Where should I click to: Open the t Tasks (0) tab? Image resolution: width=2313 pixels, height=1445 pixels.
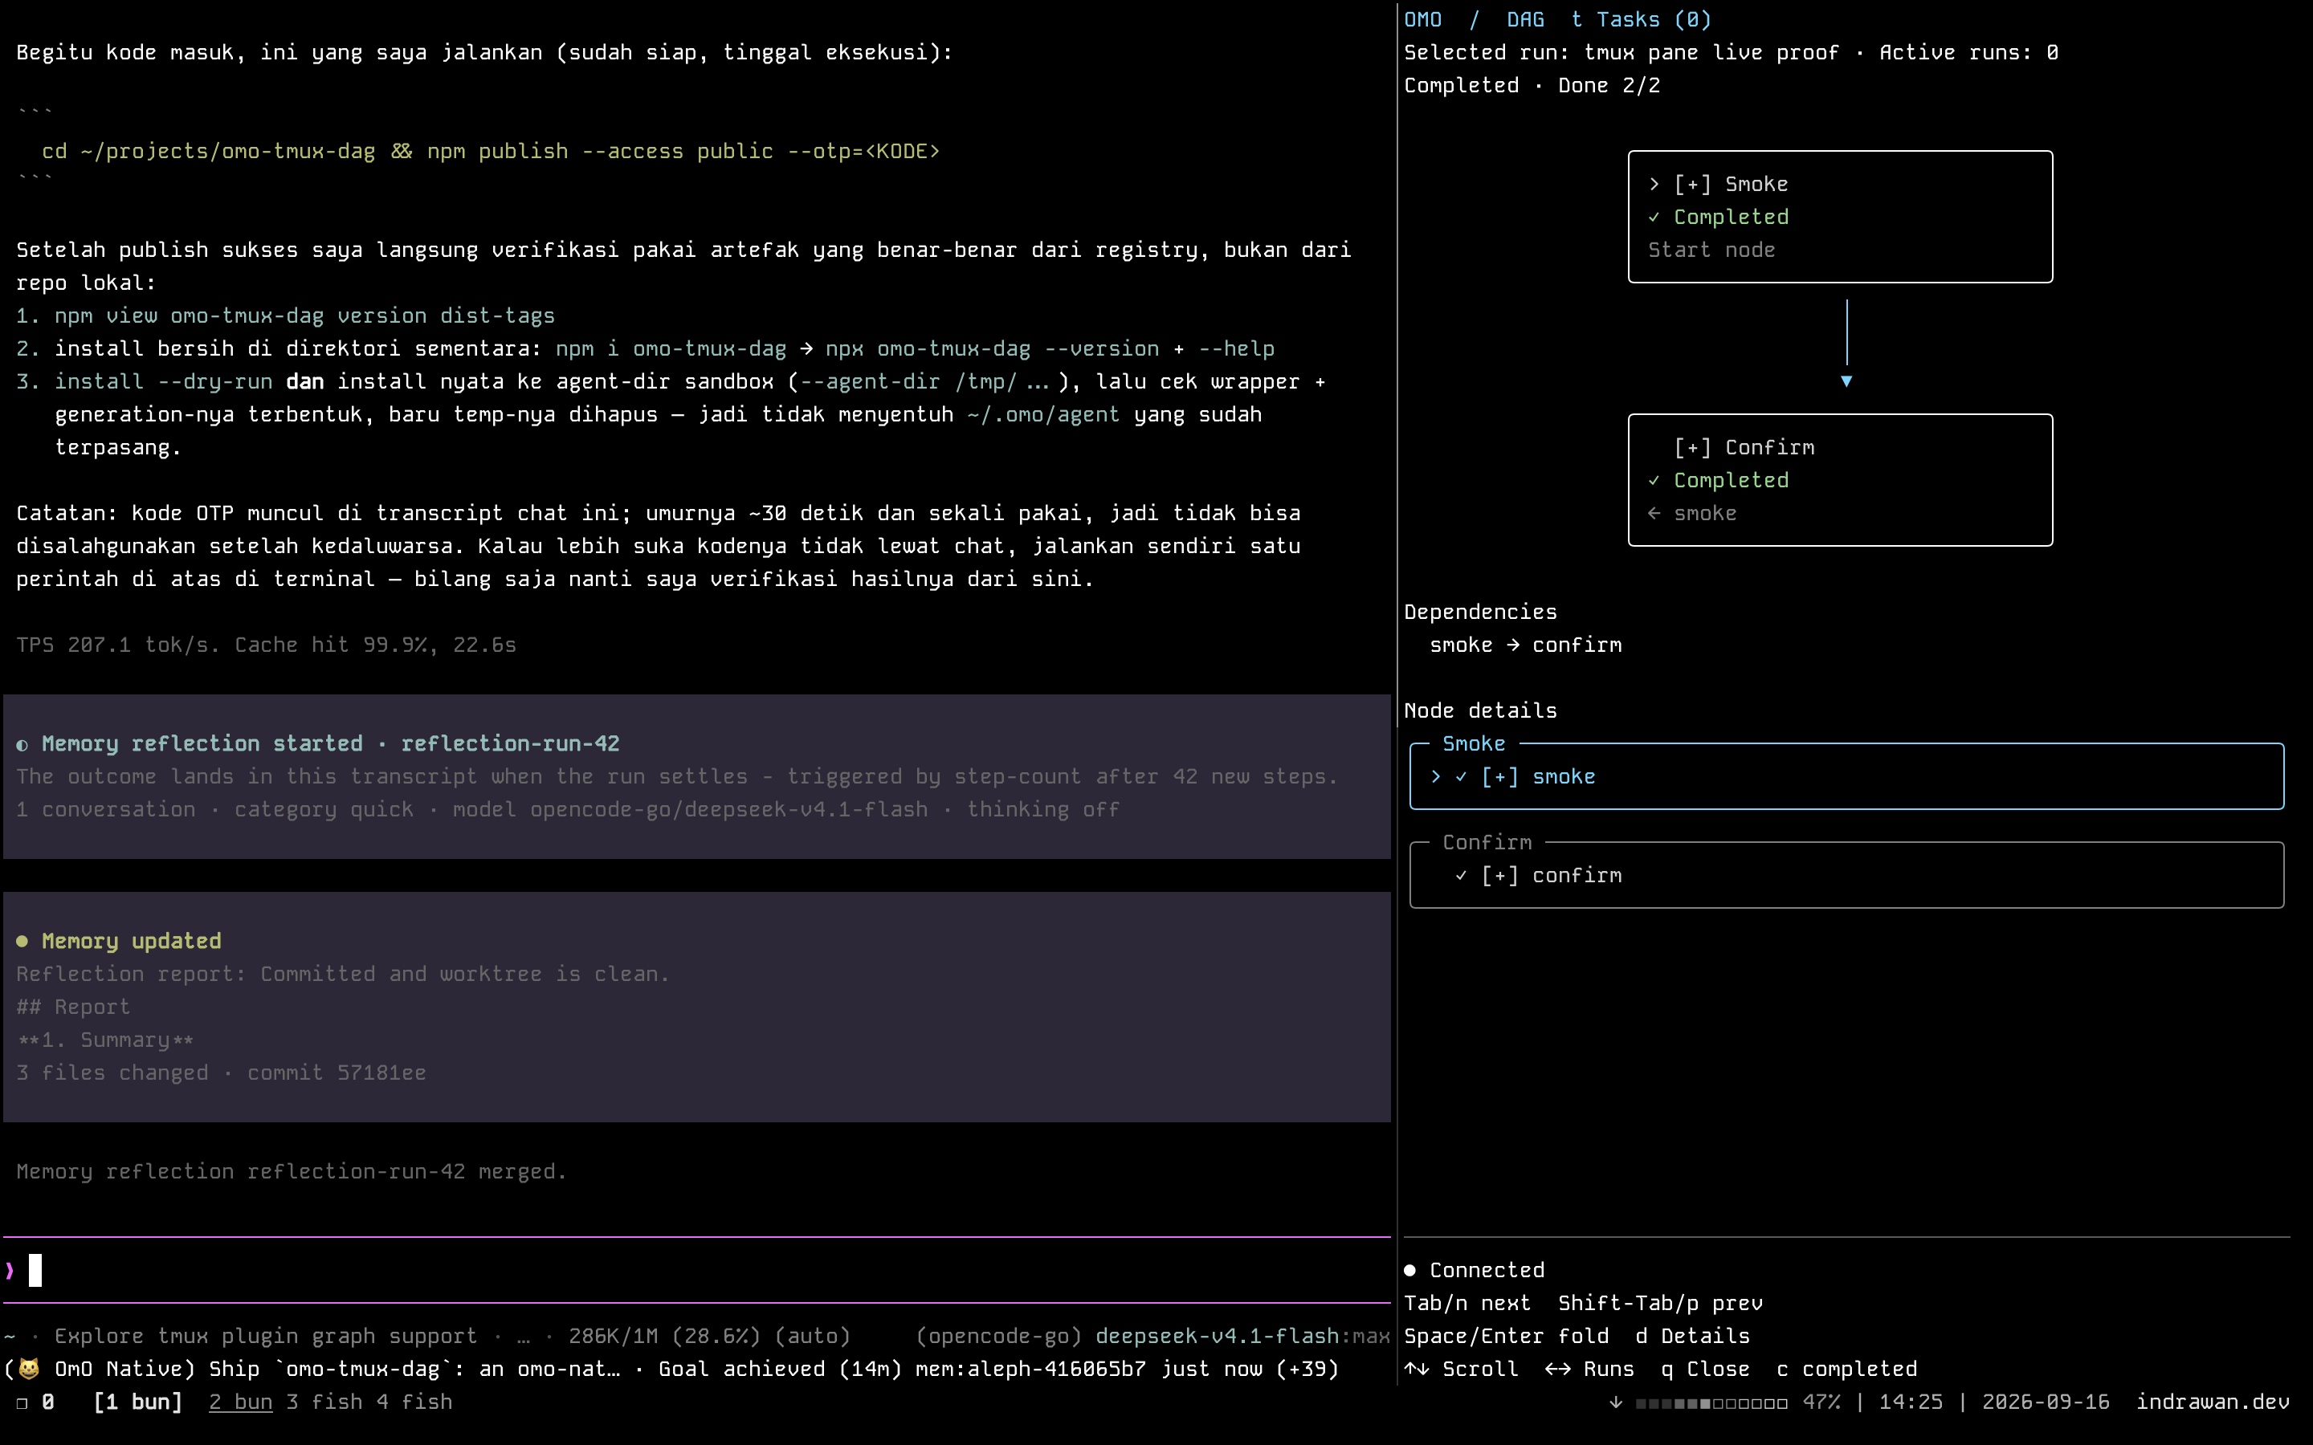1641,19
